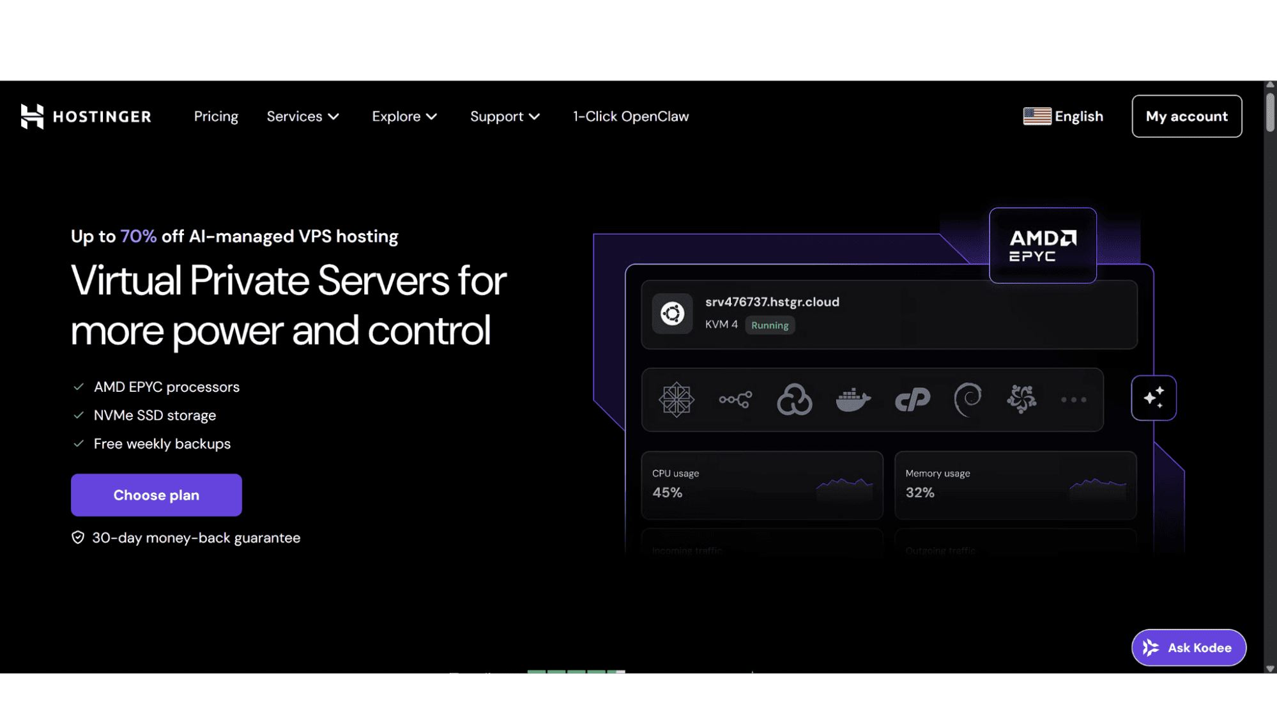Click the page scrollbar up arrow

click(1270, 84)
